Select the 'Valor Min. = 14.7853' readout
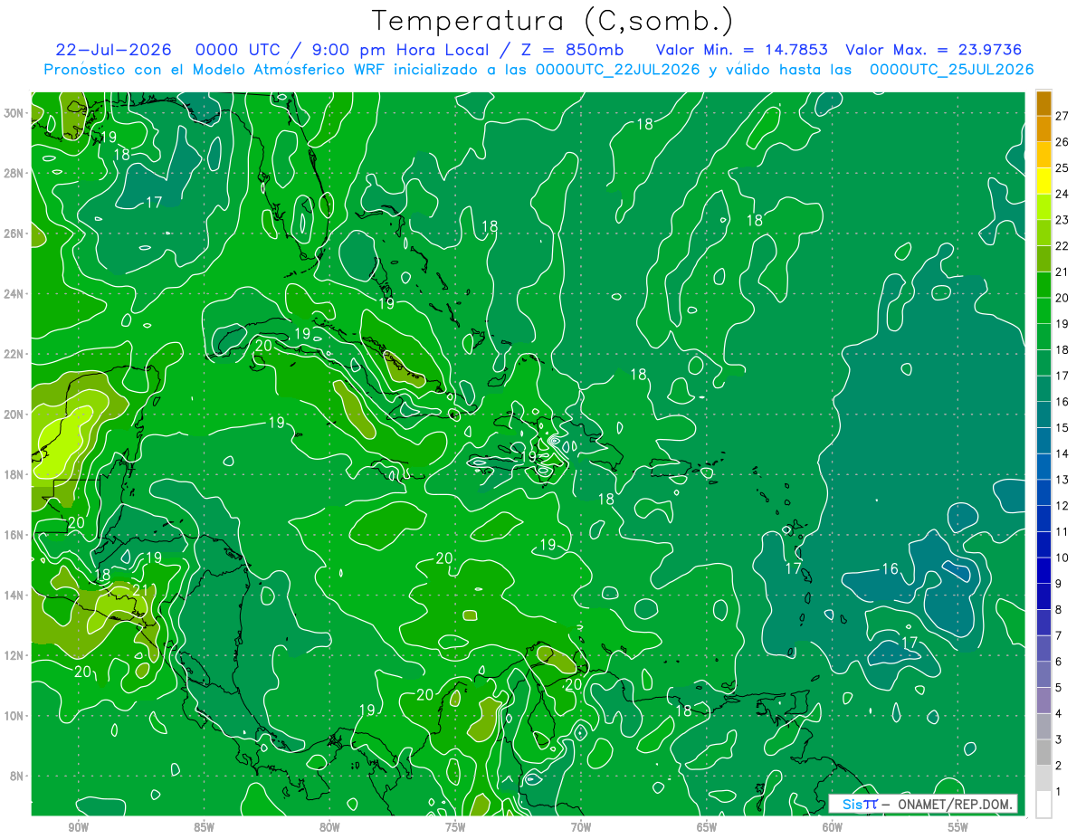Viewport: 1086px width, 839px height. (742, 50)
